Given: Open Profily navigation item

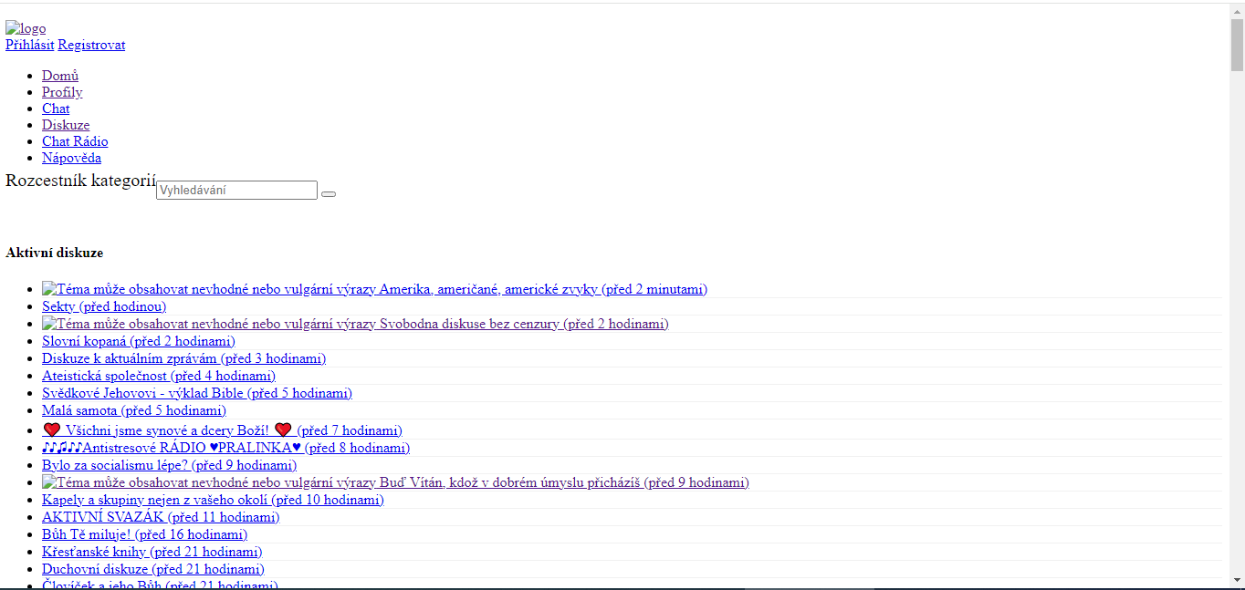Looking at the screenshot, I should pos(62,92).
